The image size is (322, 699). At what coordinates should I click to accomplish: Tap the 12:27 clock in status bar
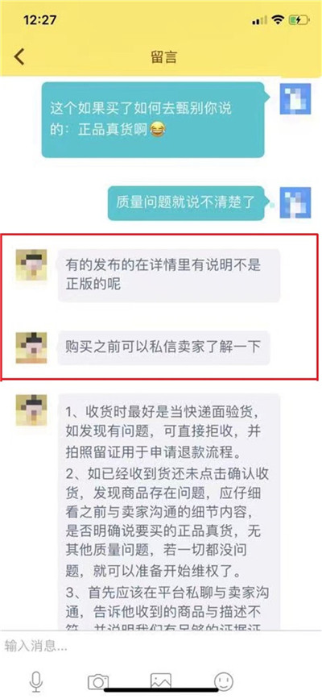(x=39, y=20)
